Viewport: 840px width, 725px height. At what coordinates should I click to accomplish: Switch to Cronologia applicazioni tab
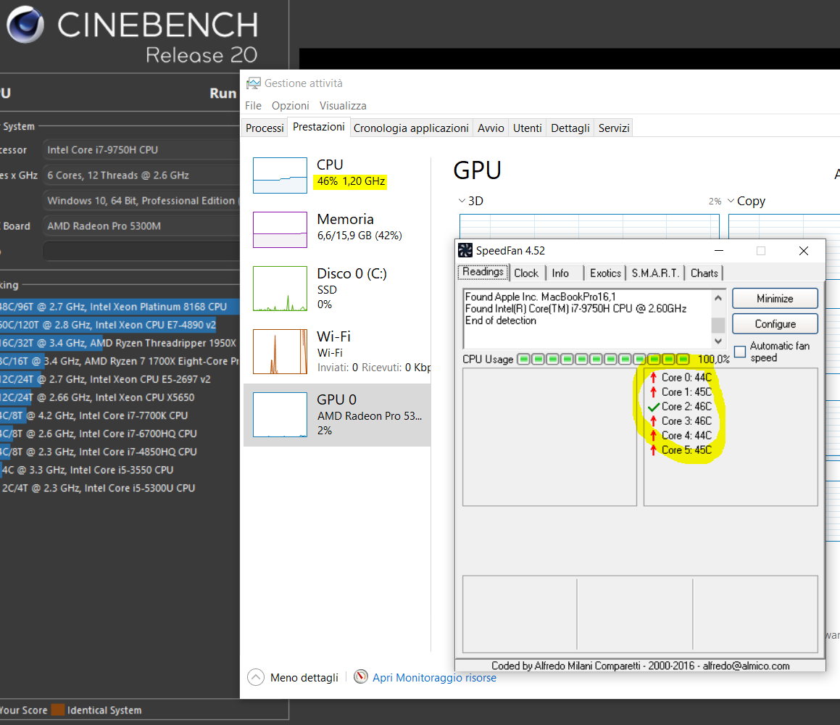click(411, 128)
